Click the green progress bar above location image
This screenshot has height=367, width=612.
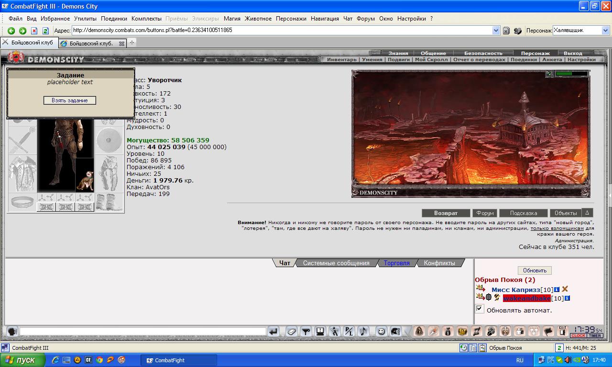572,74
